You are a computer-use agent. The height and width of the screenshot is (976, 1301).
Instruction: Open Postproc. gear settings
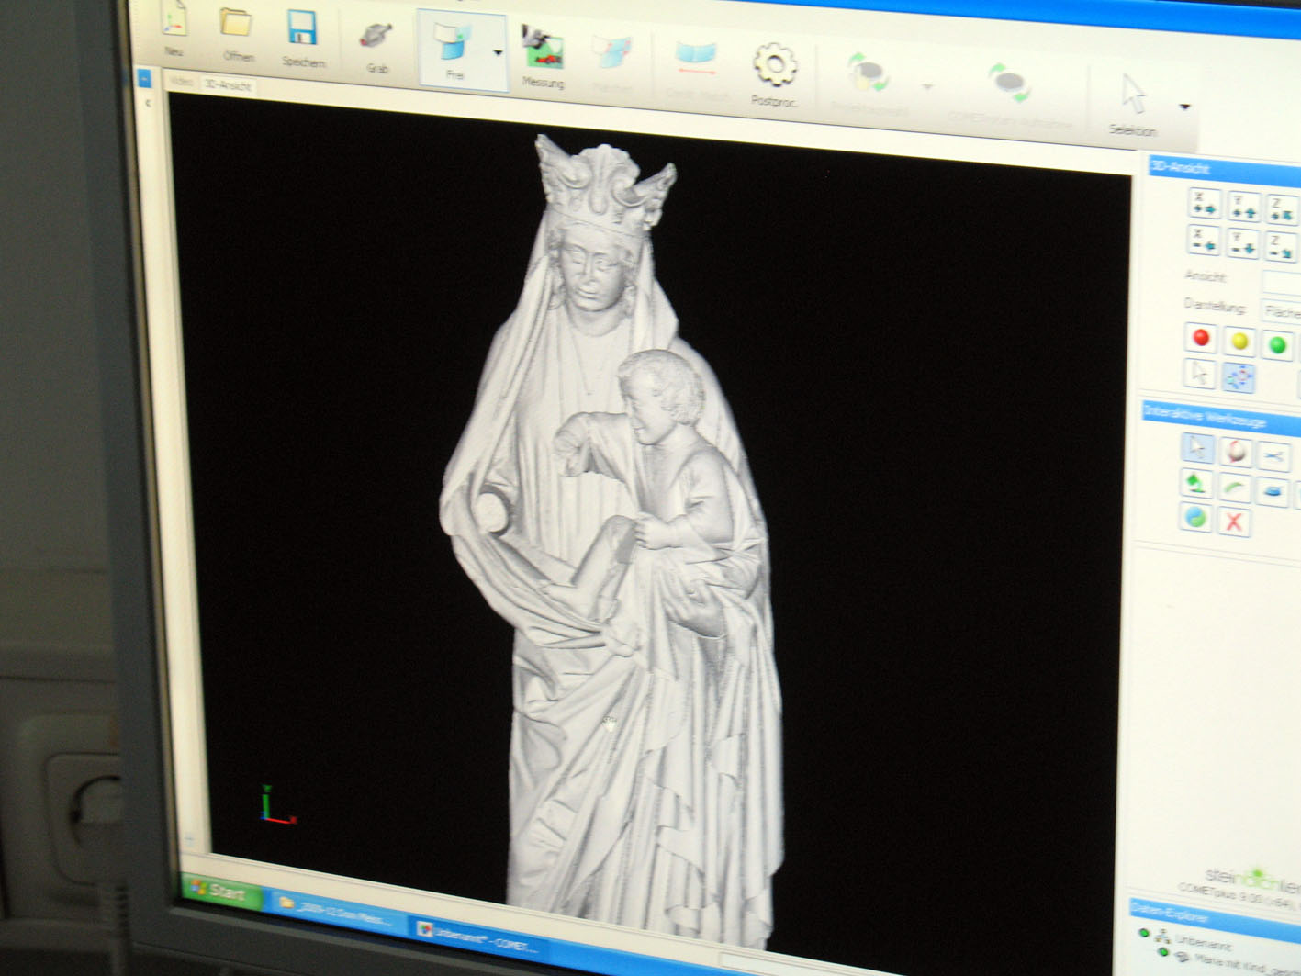(x=774, y=70)
